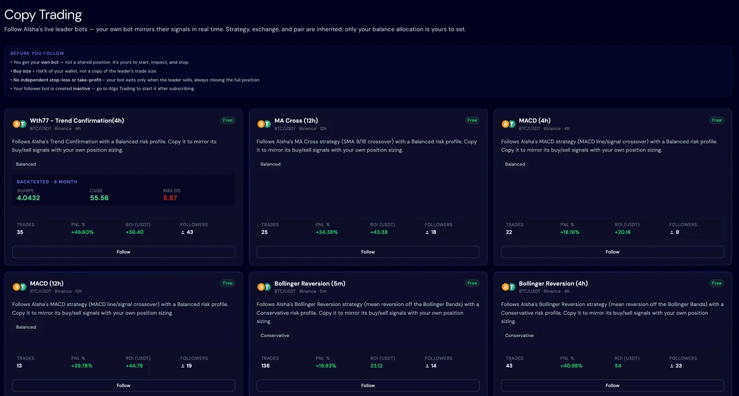This screenshot has height=396, width=739.
Task: Click Free badge on Bollinger Reversion (5m) card
Action: click(x=472, y=283)
